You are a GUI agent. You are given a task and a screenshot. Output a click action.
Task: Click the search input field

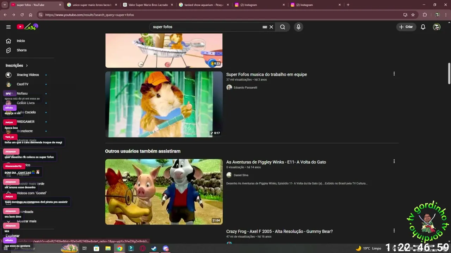tap(206, 27)
